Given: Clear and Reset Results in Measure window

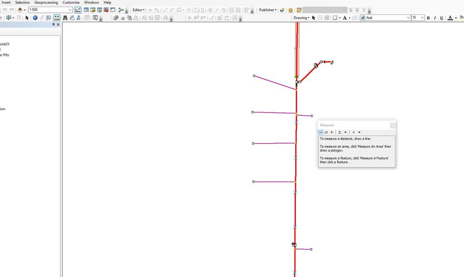Looking at the screenshot, I should 353,132.
